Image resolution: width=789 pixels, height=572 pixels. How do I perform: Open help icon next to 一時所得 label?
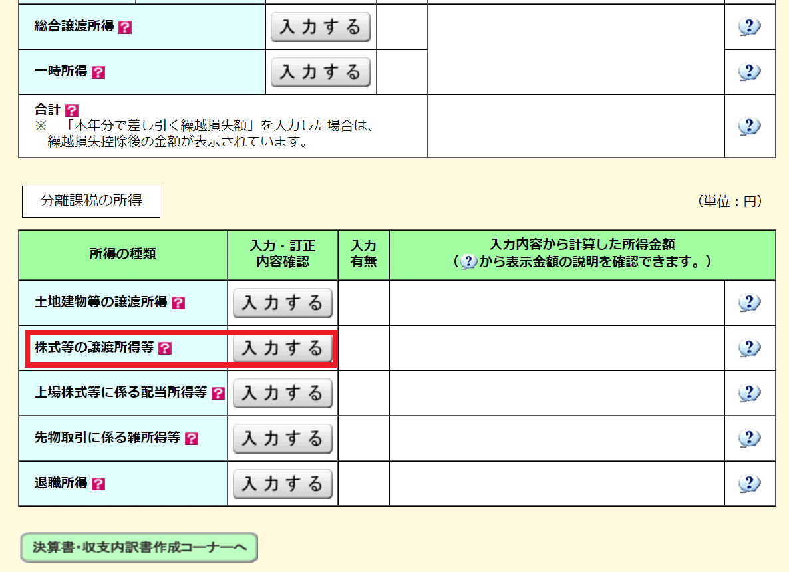tap(97, 71)
